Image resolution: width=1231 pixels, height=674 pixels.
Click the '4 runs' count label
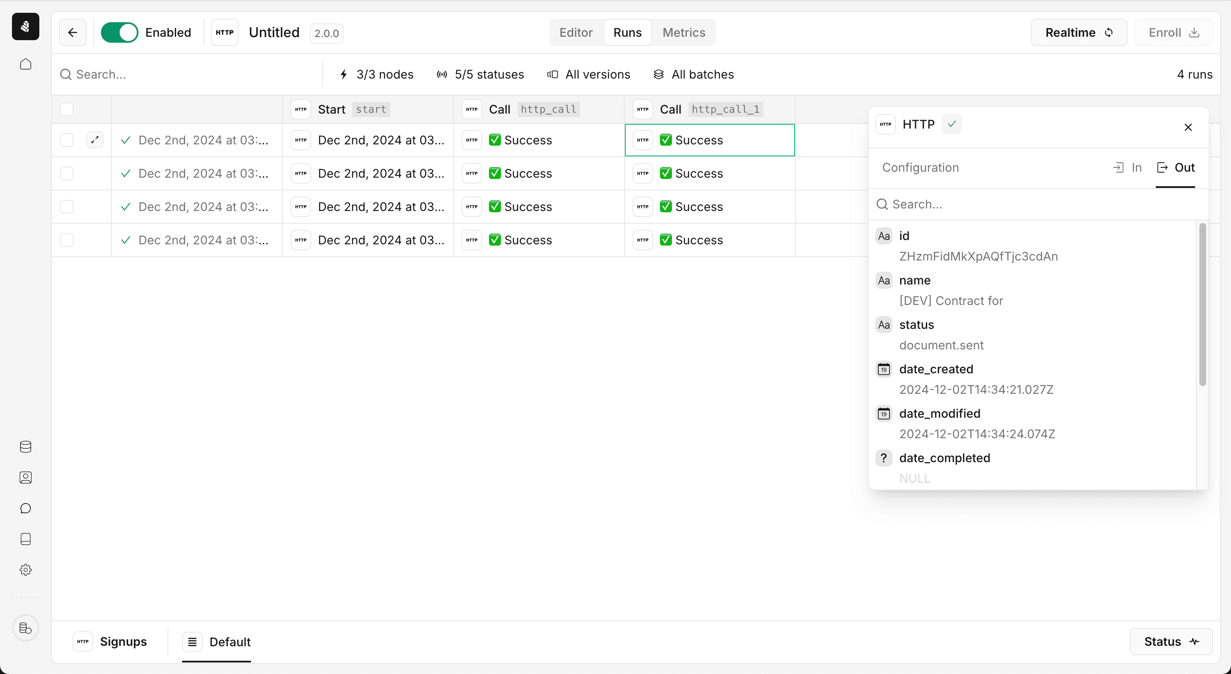point(1195,74)
